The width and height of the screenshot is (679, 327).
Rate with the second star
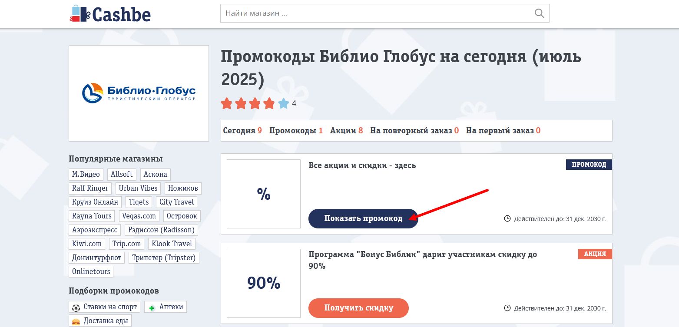(241, 103)
